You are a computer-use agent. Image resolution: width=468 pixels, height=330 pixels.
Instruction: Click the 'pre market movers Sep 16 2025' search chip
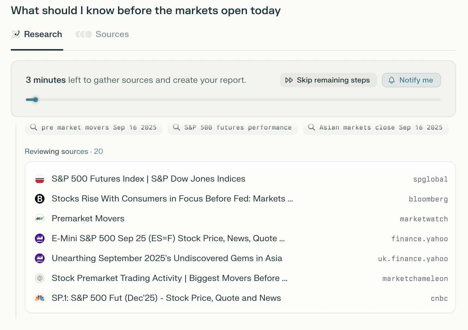94,128
